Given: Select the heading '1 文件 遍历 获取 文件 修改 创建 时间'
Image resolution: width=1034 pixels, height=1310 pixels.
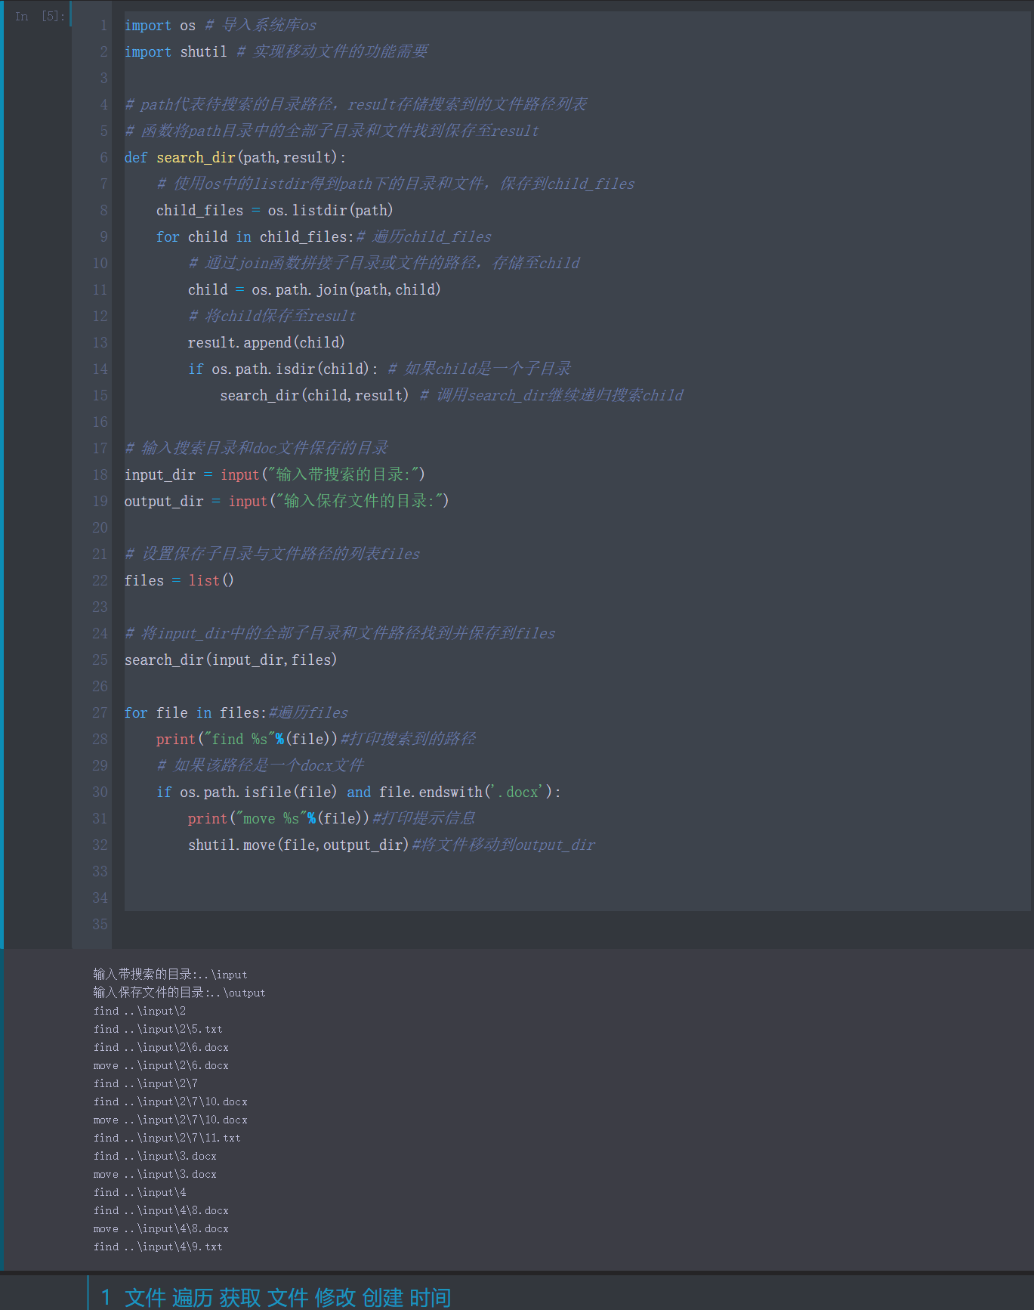Looking at the screenshot, I should (x=276, y=1297).
